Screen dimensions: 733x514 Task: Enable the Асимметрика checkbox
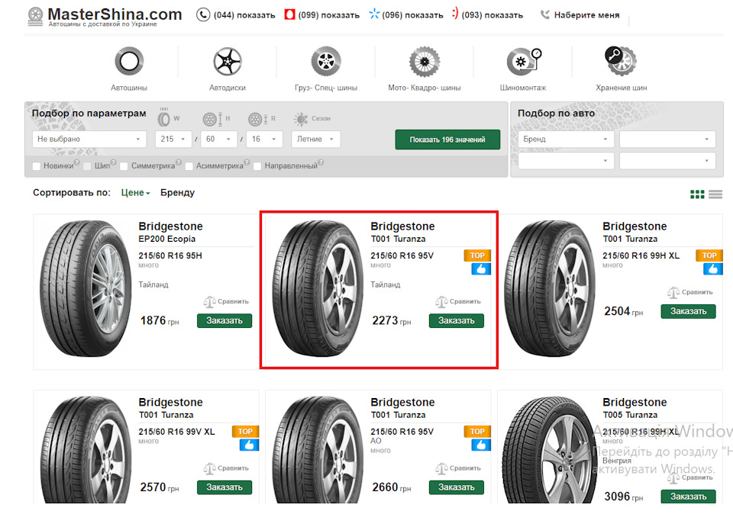pyautogui.click(x=189, y=166)
